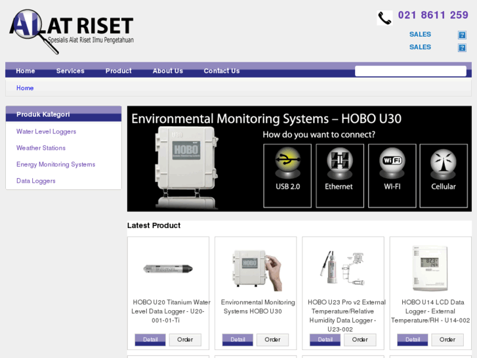Click HOBO U14 LCD Data Logger title text
This screenshot has height=358, width=477.
pos(430,311)
